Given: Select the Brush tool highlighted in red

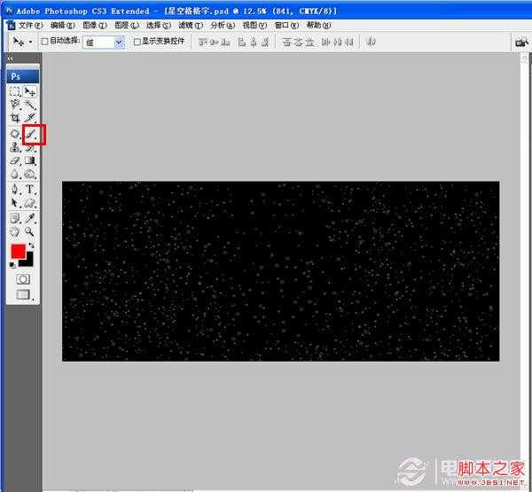Looking at the screenshot, I should pos(31,135).
